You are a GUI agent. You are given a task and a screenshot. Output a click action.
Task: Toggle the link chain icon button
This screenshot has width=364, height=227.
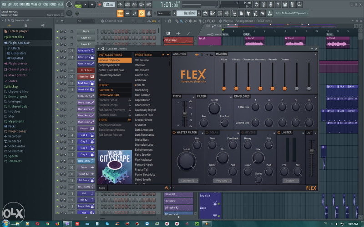tap(142, 13)
